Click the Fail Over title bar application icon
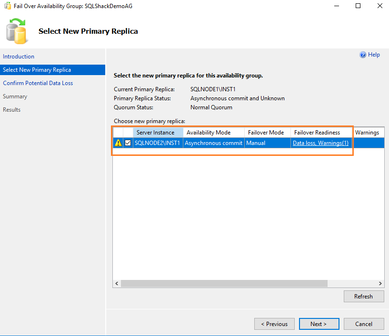This screenshot has height=336, width=389. pyautogui.click(x=8, y=6)
